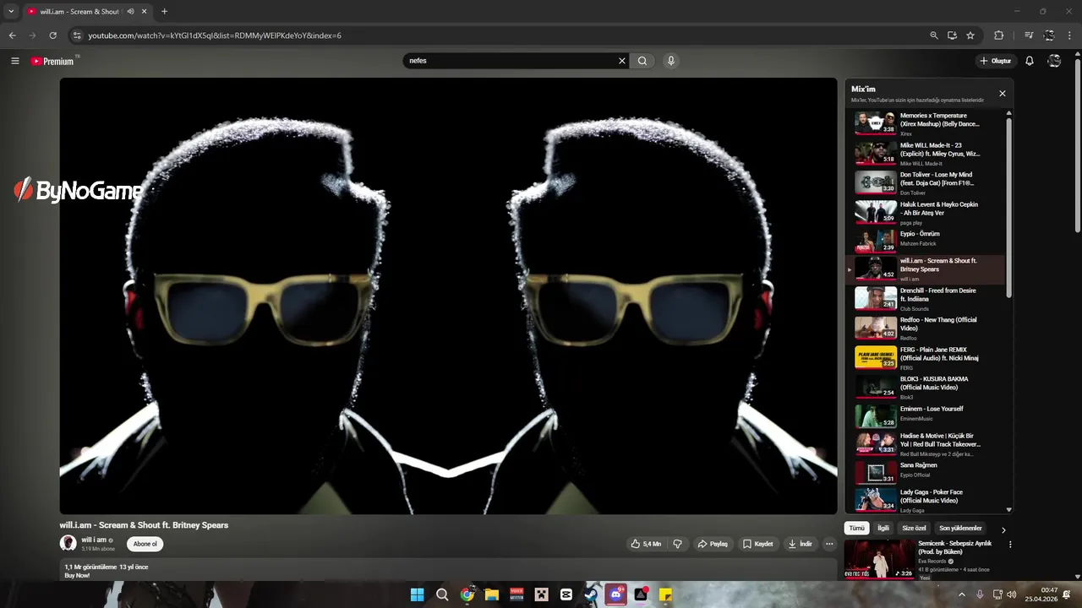This screenshot has height=608, width=1082.
Task: Open the Windows Start menu
Action: pyautogui.click(x=417, y=594)
